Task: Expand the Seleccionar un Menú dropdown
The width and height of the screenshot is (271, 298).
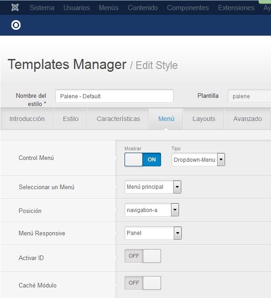Action: coord(153,187)
